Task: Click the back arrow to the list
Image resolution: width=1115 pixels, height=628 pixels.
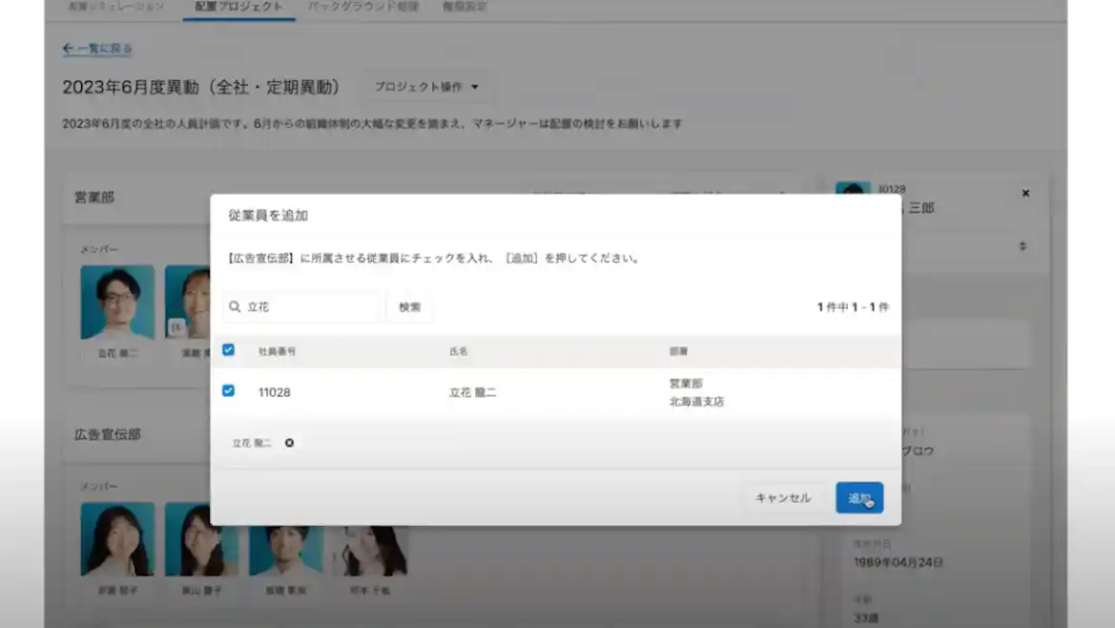Action: [68, 49]
